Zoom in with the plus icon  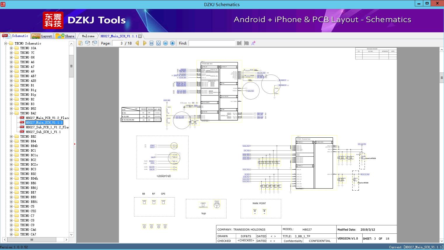coord(173,43)
